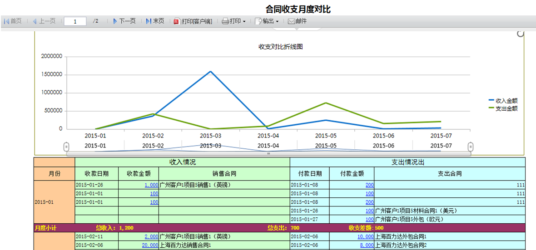Toggle 支出金额 legend series
This screenshot has height=250, width=536.
coord(503,108)
